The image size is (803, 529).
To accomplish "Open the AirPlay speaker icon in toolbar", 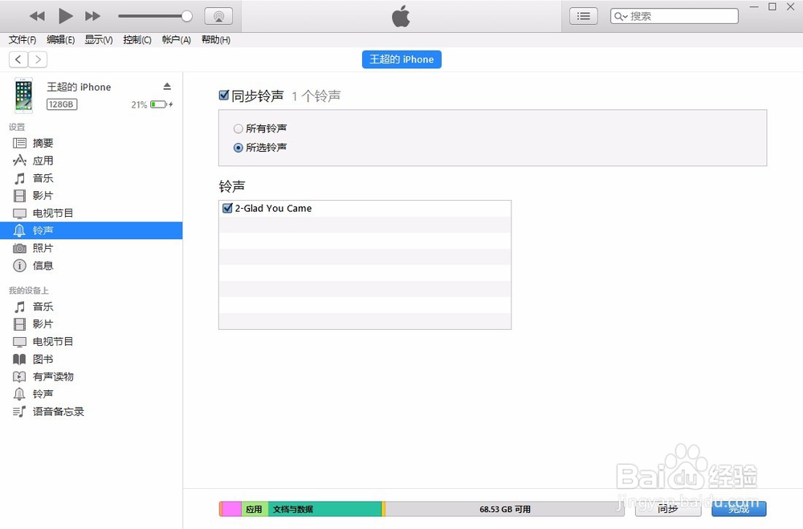I will (x=218, y=14).
